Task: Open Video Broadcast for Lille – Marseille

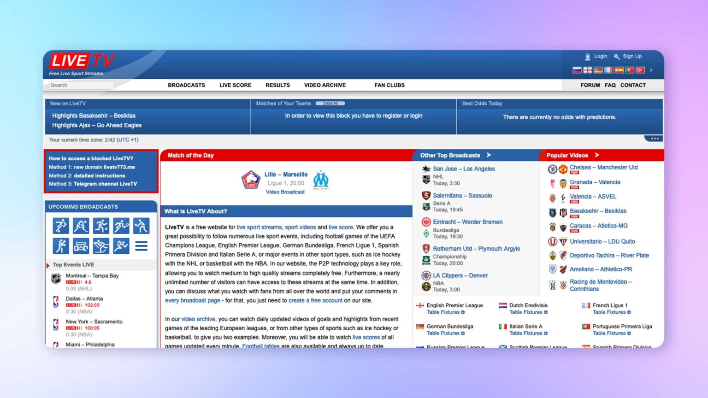Action: point(285,192)
